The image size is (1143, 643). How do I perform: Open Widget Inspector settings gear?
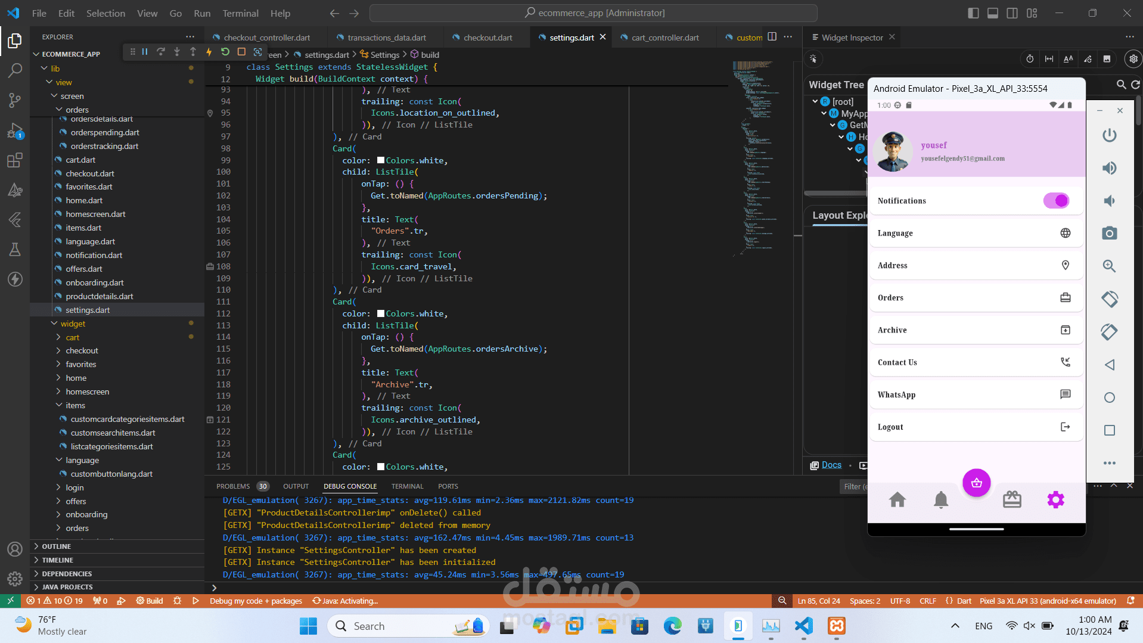(1133, 59)
